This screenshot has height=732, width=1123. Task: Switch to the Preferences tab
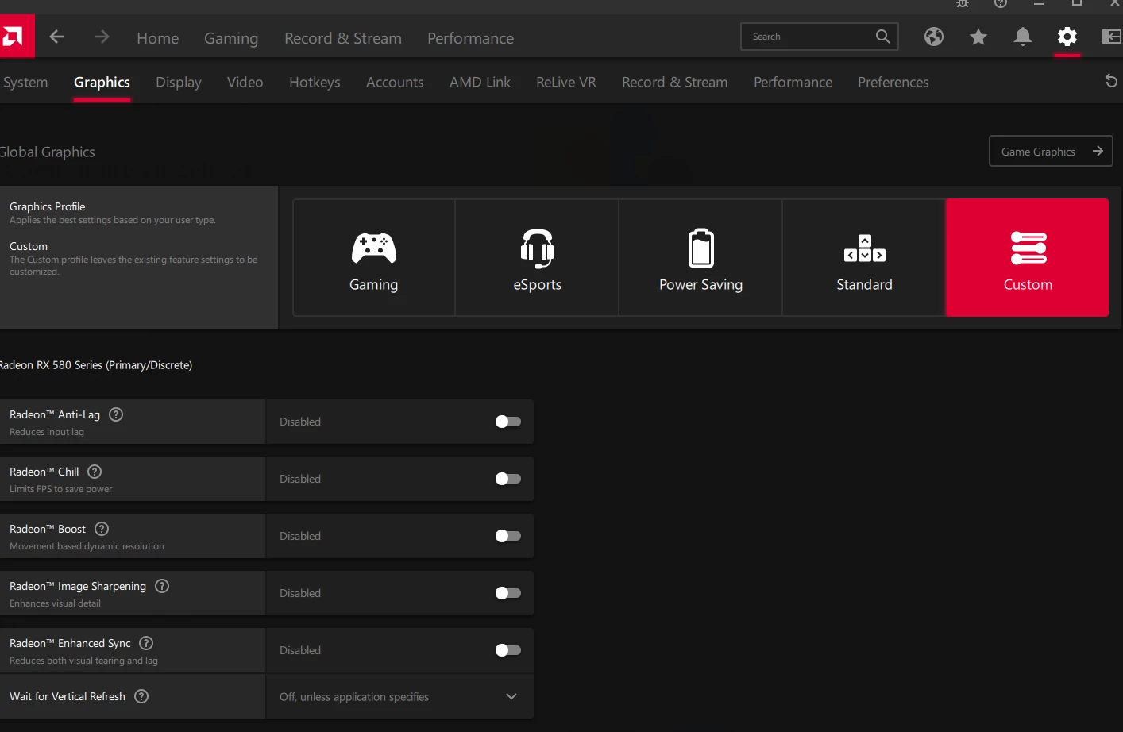point(893,82)
